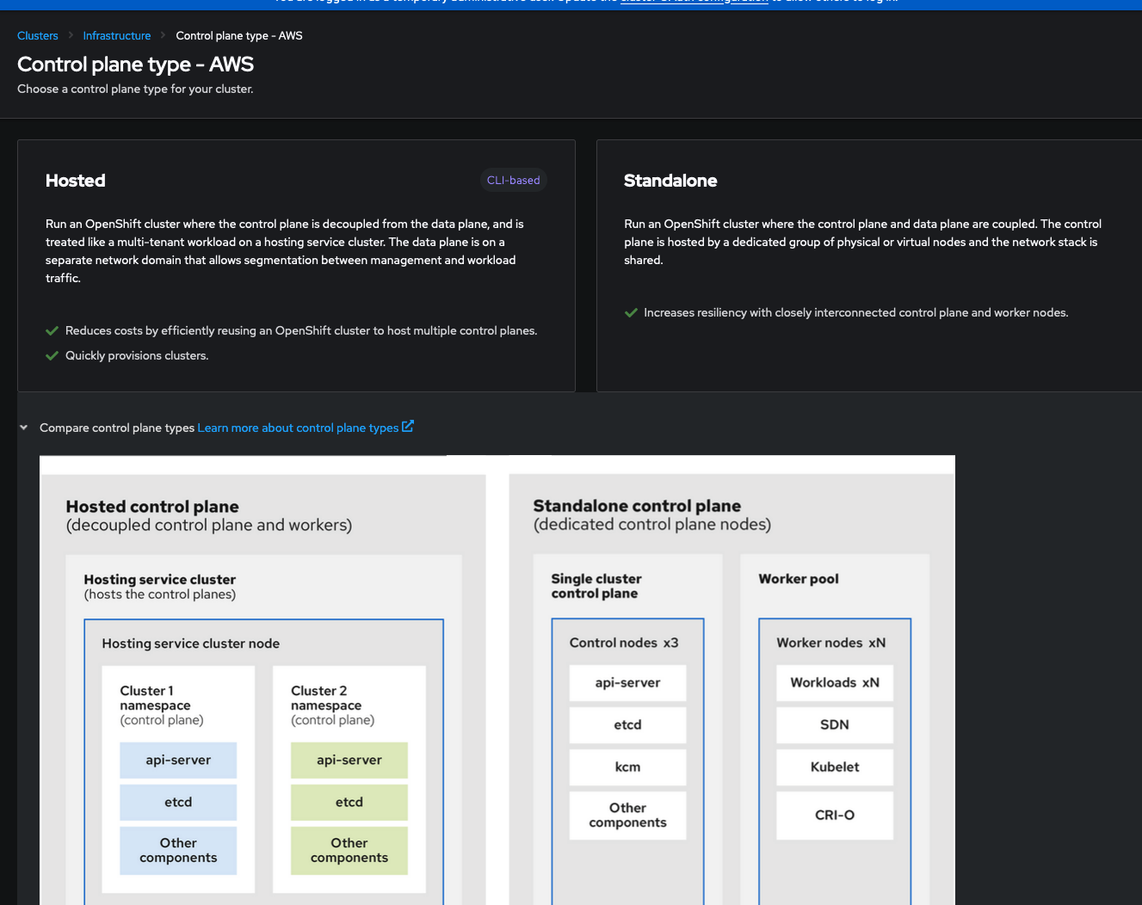The height and width of the screenshot is (905, 1142).
Task: Click the "Quickly provisions clusters." text
Action: [x=137, y=356]
